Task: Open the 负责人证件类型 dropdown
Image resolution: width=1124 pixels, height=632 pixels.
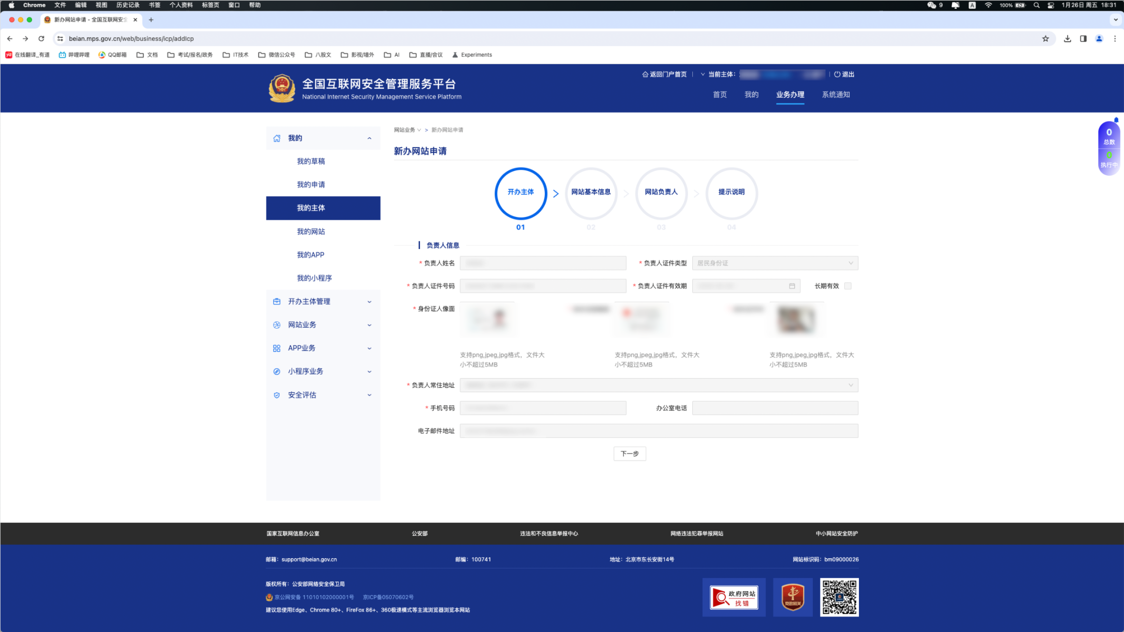Action: 775,263
